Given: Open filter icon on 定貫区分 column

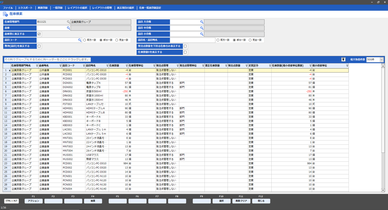Looking at the screenshot, I should pos(270,66).
